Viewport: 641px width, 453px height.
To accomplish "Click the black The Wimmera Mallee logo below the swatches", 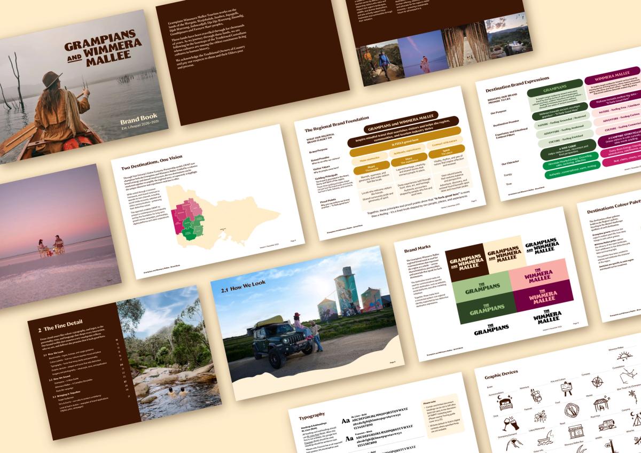I will tap(548, 318).
